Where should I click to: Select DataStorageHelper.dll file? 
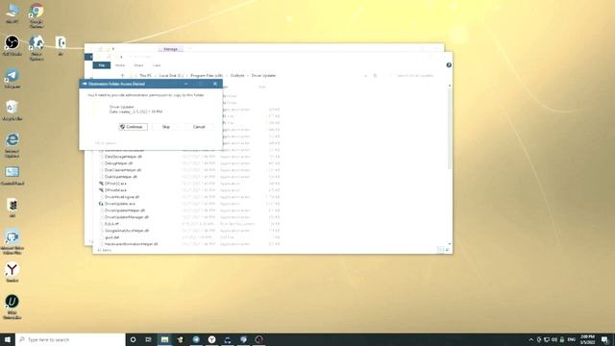click(x=123, y=157)
